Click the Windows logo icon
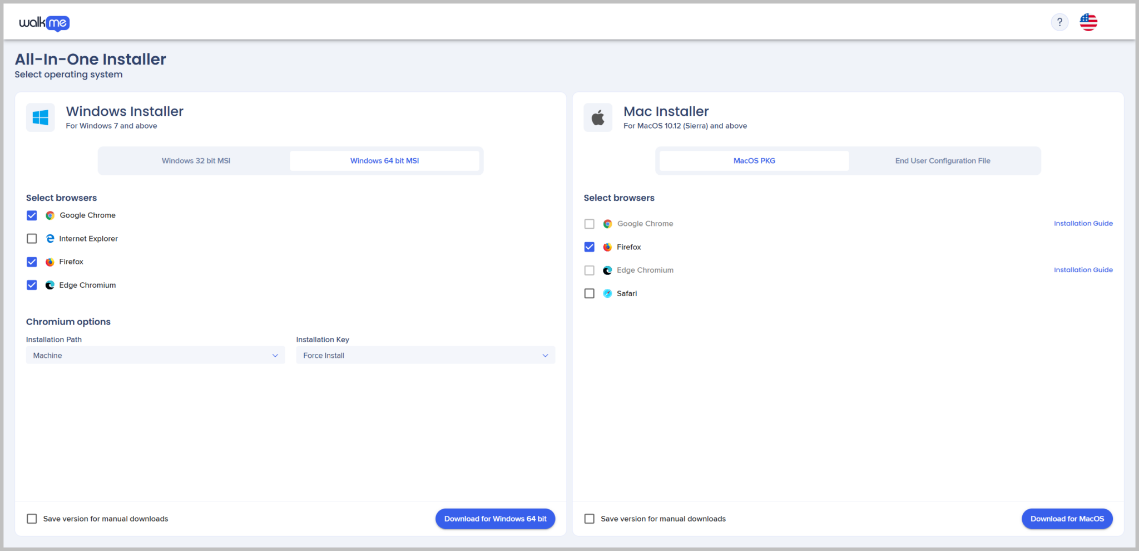The width and height of the screenshot is (1139, 551). tap(39, 117)
